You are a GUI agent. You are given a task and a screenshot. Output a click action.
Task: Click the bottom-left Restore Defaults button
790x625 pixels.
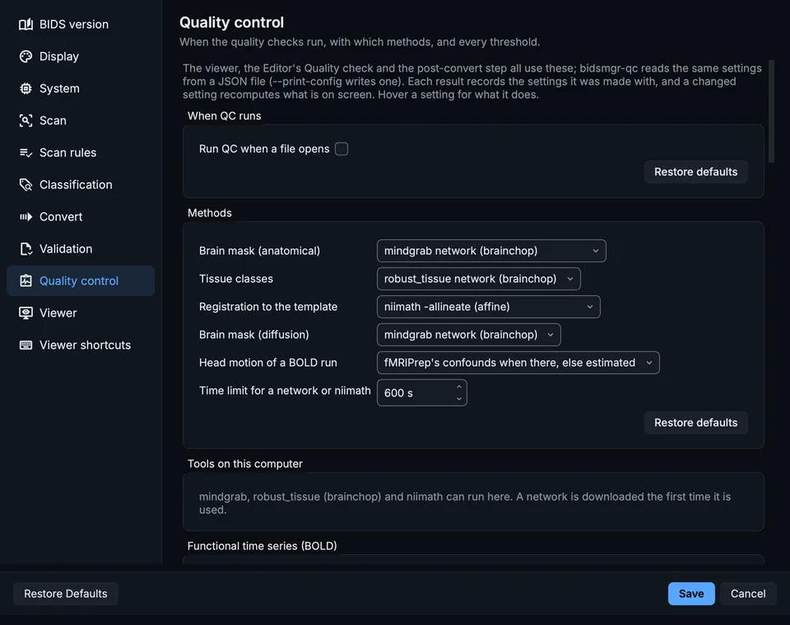[66, 594]
